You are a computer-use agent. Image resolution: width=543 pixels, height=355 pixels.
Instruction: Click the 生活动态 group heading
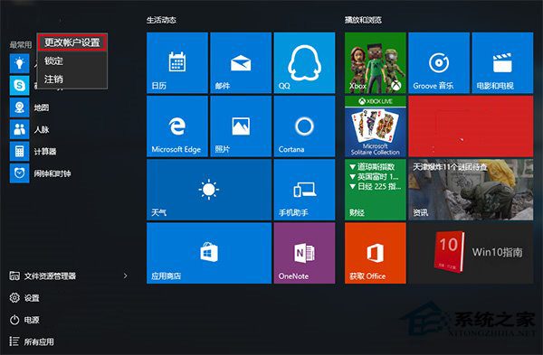click(161, 20)
